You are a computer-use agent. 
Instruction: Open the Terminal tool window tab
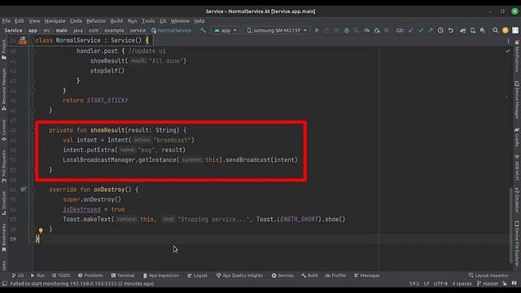coord(123,275)
